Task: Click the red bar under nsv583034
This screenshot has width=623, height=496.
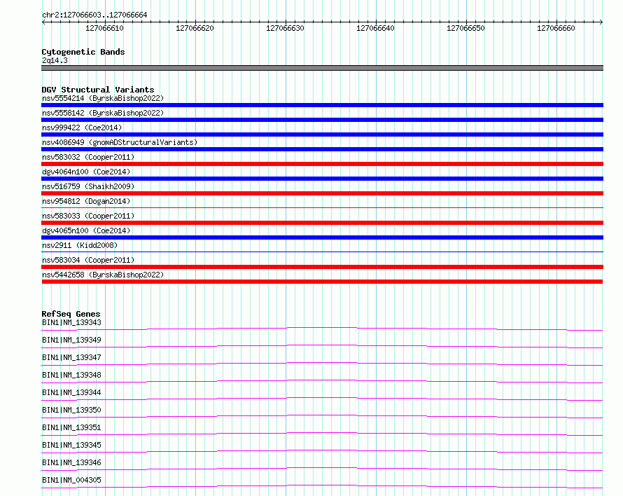Action: [x=322, y=267]
